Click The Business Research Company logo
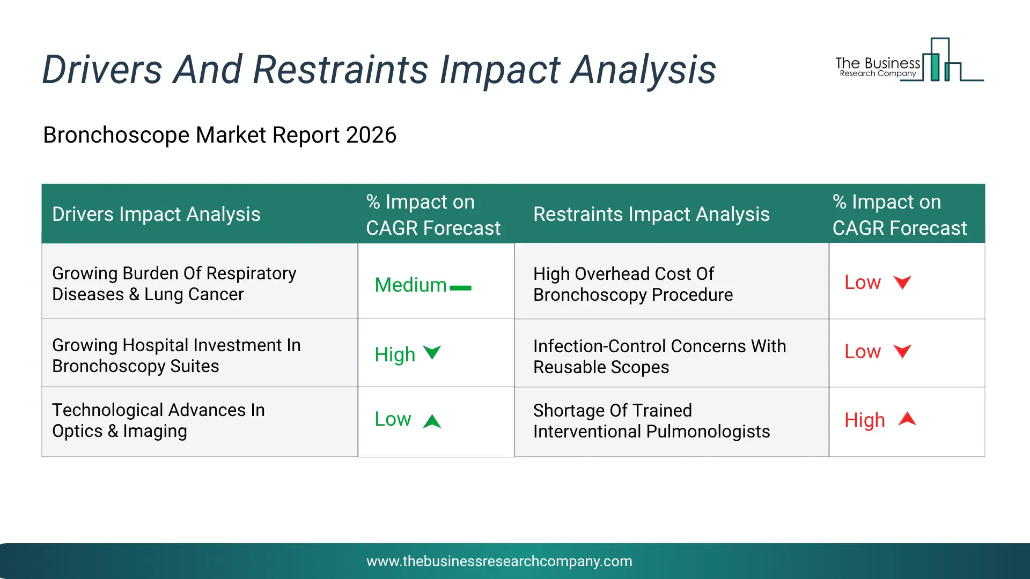The image size is (1030, 579). [909, 60]
